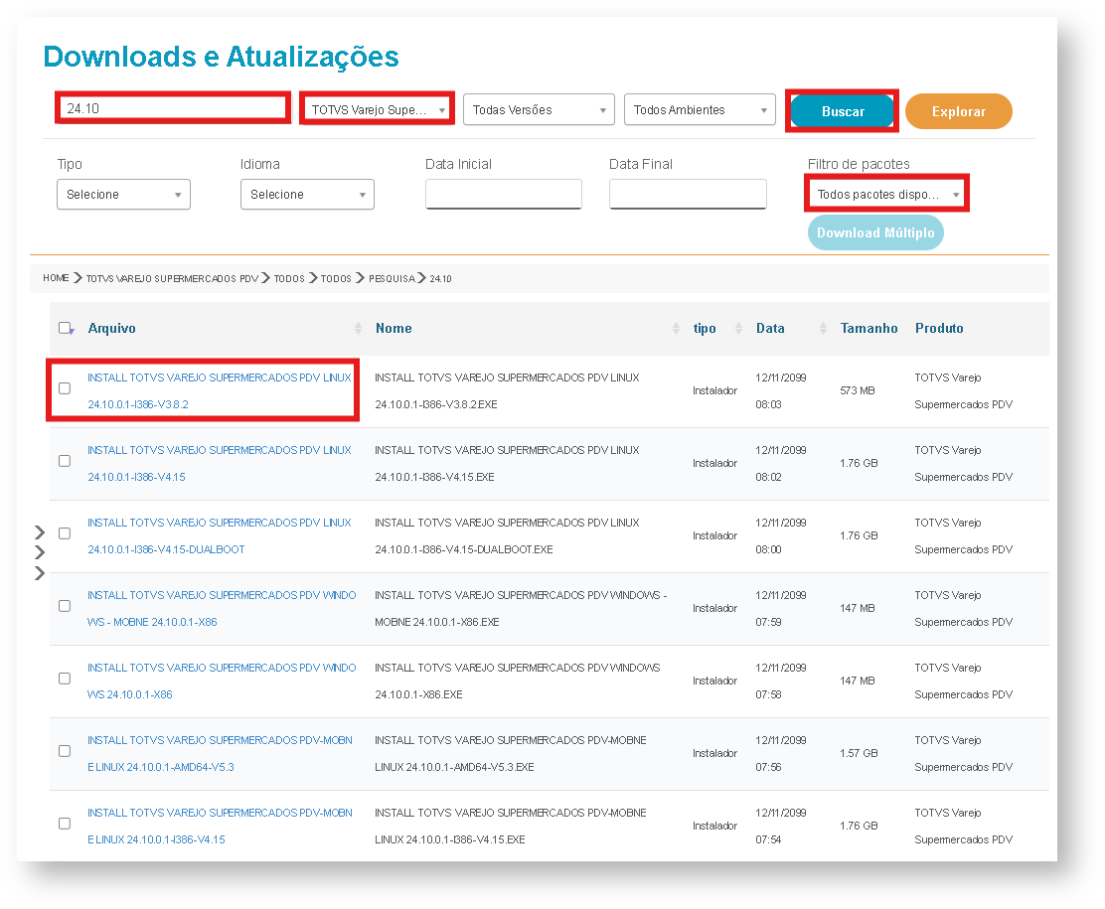Click the search text field containing 24.10
The height and width of the screenshot is (909, 1105).
[173, 108]
